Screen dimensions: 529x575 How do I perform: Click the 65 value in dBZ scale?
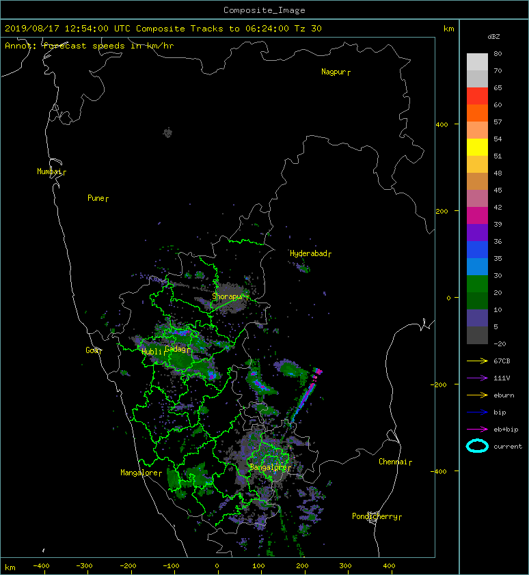click(x=498, y=87)
